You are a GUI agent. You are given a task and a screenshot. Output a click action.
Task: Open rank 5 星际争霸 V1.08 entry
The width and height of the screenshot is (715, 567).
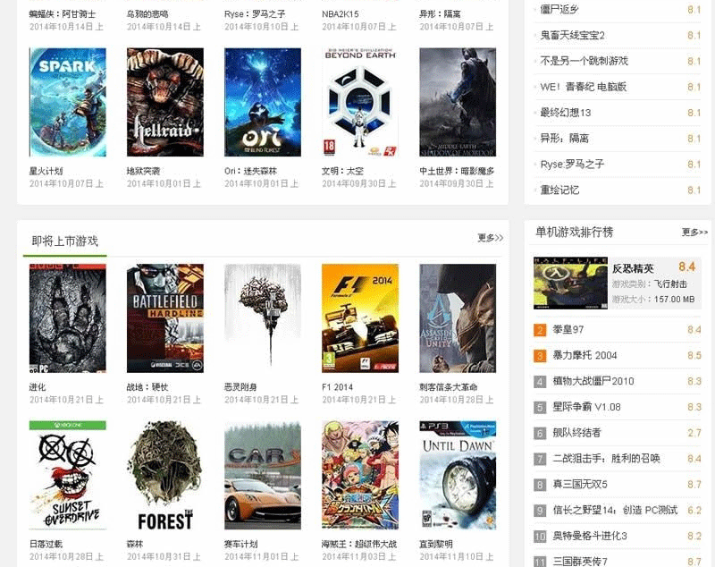[x=586, y=407]
